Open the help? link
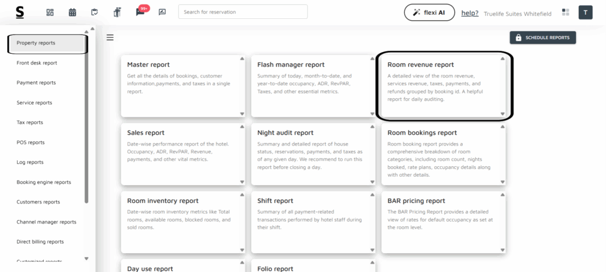606x272 pixels. [470, 13]
